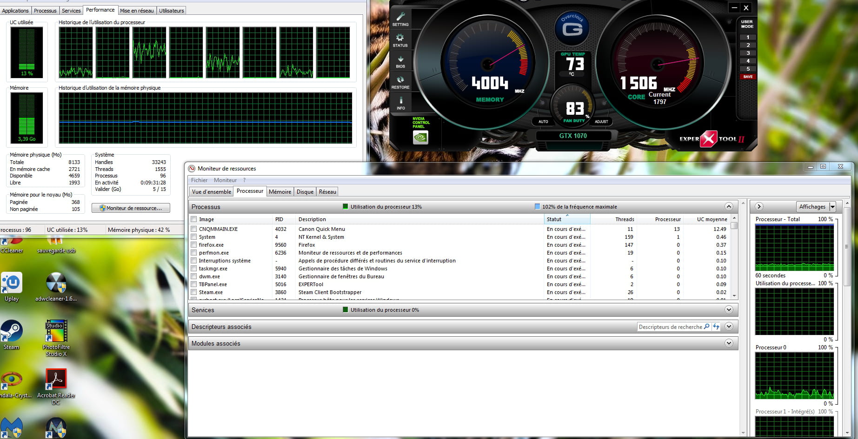This screenshot has height=439, width=858.
Task: Open STATUS gear icon in EXPERTool
Action: [400, 40]
